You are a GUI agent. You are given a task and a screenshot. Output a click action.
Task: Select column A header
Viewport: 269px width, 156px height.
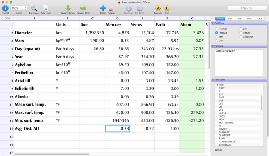coord(34,18)
